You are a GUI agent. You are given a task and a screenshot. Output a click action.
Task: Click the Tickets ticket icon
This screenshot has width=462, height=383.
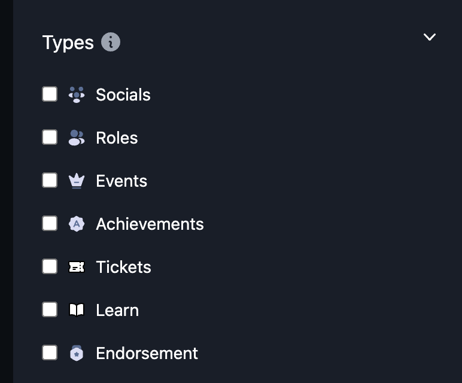tap(77, 267)
